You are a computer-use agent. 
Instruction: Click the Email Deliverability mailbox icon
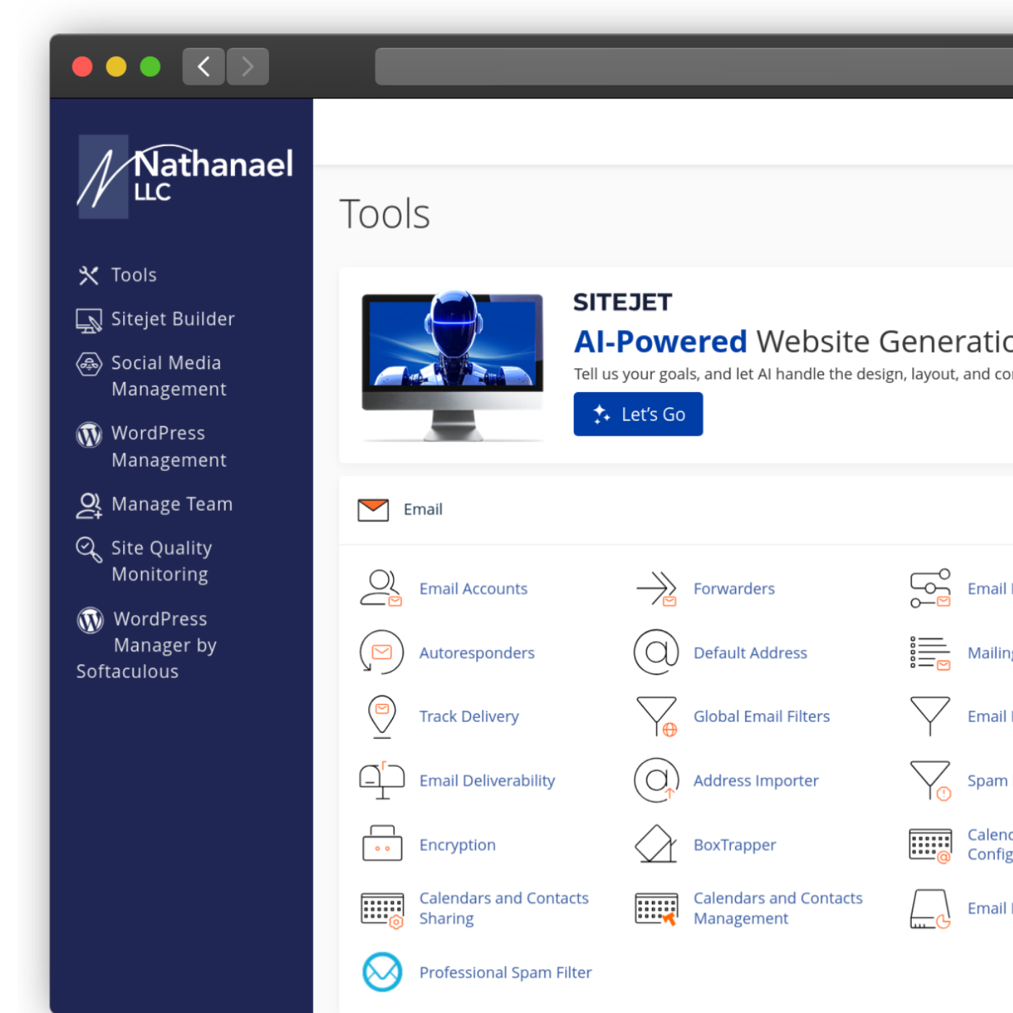pyautogui.click(x=381, y=780)
